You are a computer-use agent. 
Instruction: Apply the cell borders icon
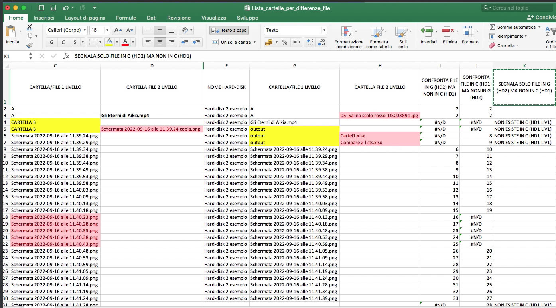[x=92, y=42]
